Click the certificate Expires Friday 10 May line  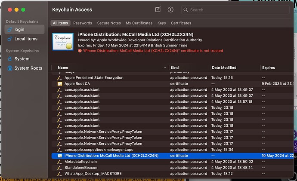tap(133, 46)
